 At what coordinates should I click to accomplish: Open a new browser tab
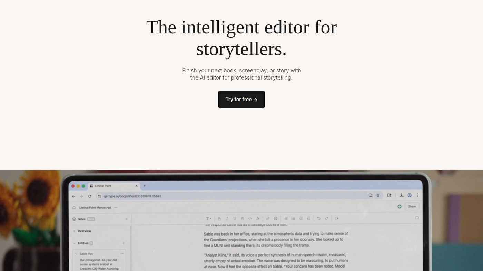click(x=145, y=186)
